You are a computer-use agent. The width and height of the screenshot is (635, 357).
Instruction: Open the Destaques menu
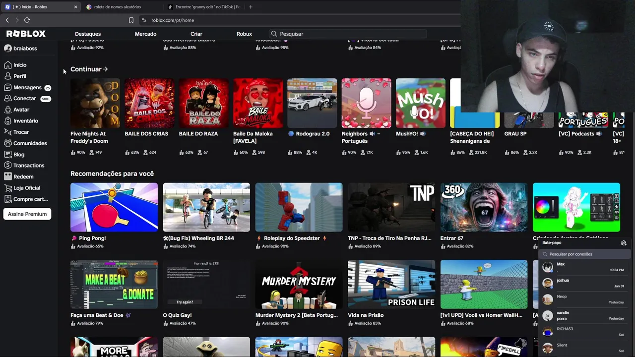point(88,34)
